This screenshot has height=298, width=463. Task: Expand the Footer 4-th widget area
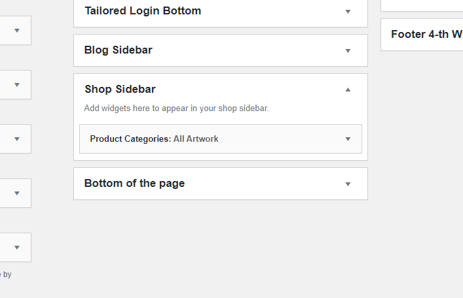pyautogui.click(x=426, y=35)
